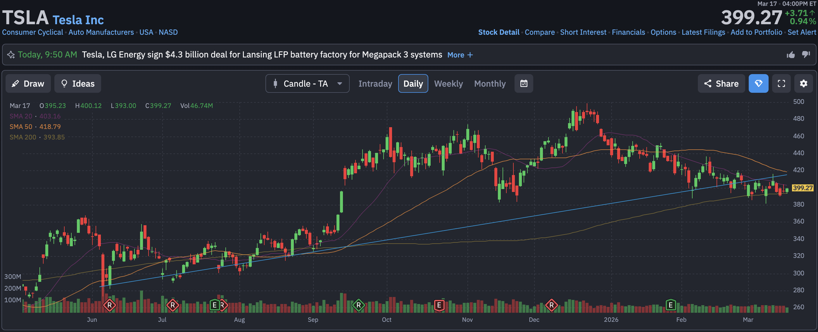Open the Candle - TA chart type dropdown
This screenshot has width=818, height=332.
click(307, 84)
